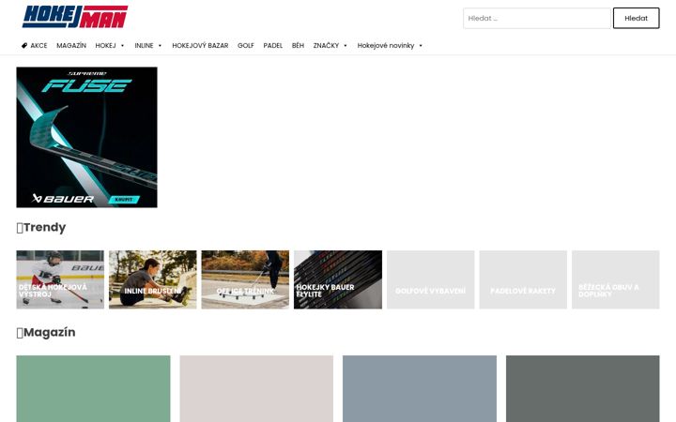The image size is (676, 422).
Task: Go to HOKEJOVÝ BAZAR
Action: [200, 46]
